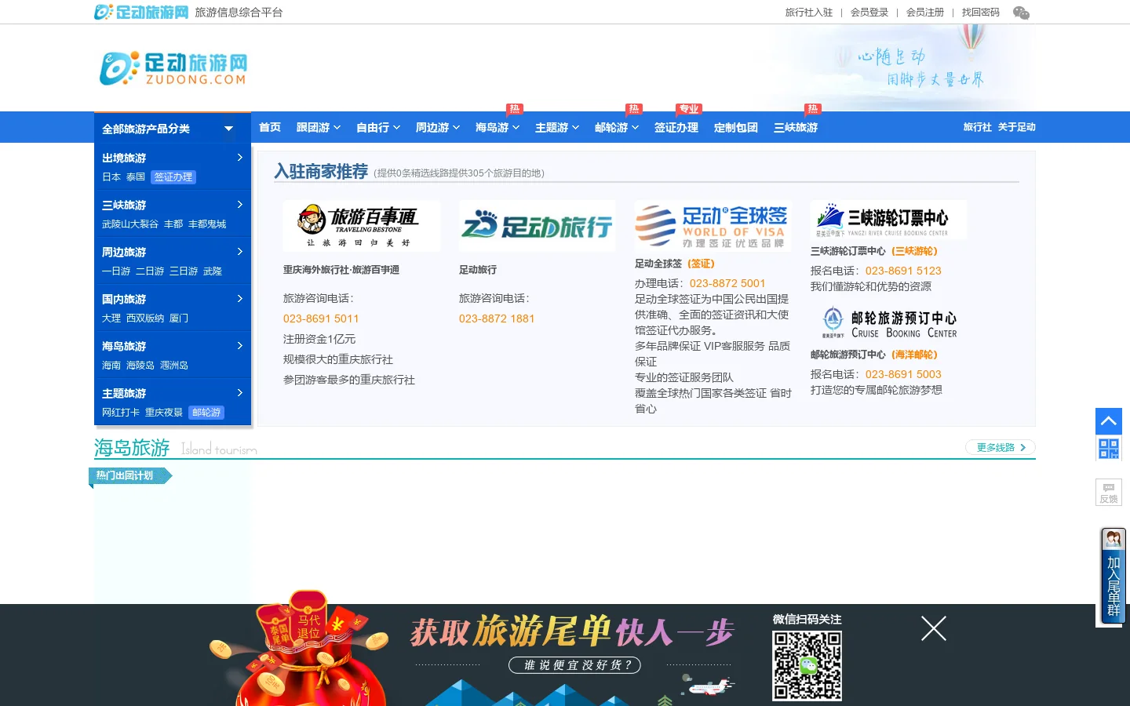This screenshot has height=706, width=1130.
Task: Open the 丰都鬼城 link
Action: [207, 224]
